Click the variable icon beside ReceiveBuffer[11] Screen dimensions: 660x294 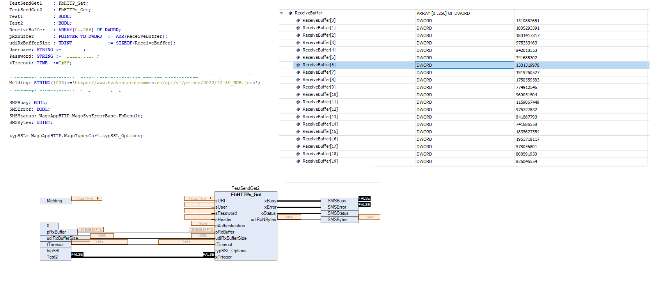click(x=298, y=102)
